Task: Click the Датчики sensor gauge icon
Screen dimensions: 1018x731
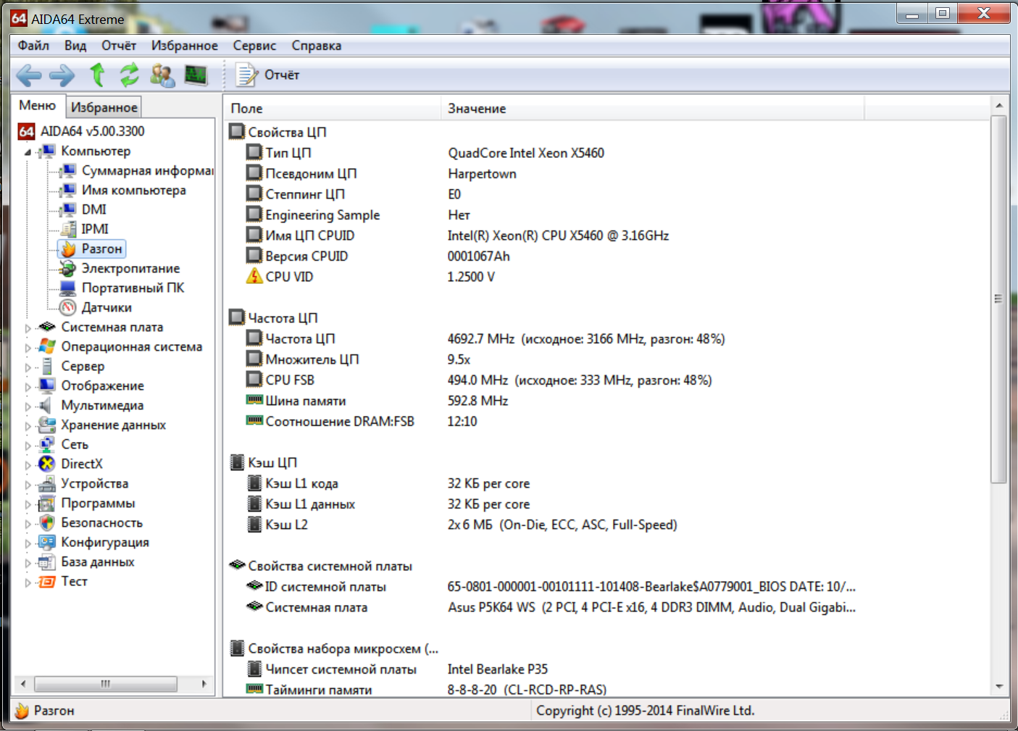Action: pyautogui.click(x=68, y=307)
